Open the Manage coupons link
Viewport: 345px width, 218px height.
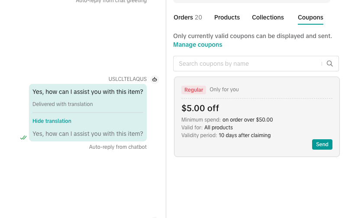197,45
